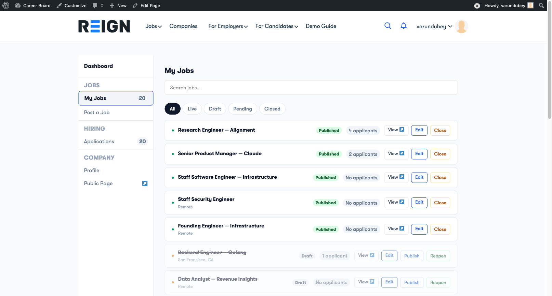Reopen Data Analyst — Revenue Insights job
Image resolution: width=552 pixels, height=296 pixels.
(438, 282)
